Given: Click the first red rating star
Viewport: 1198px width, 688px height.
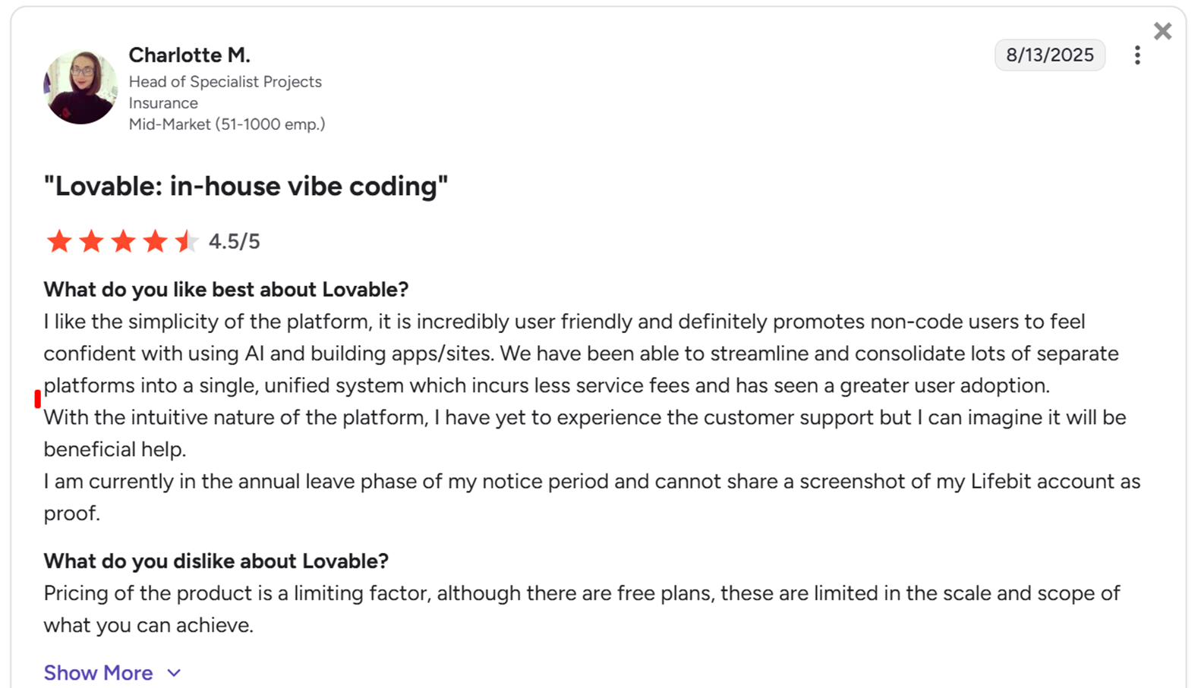Looking at the screenshot, I should [60, 241].
